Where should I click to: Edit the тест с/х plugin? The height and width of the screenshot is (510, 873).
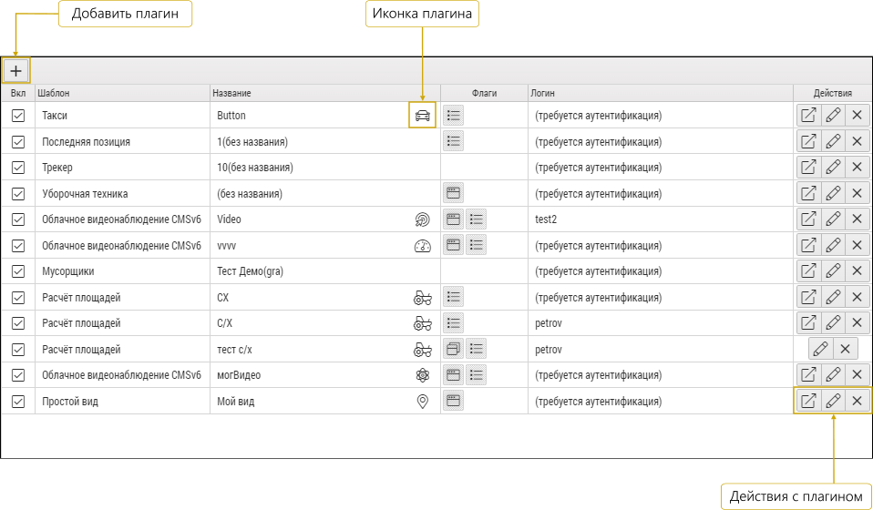(x=821, y=350)
